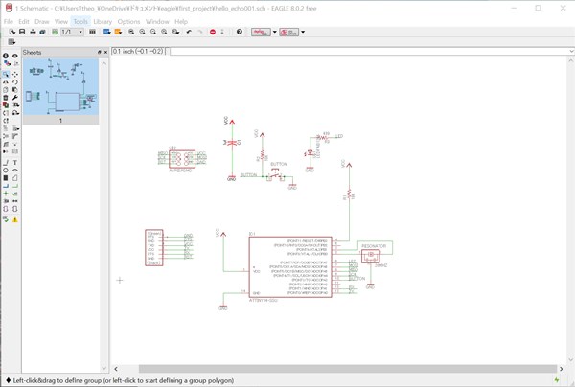Select the Junction tool
The image size is (575, 387).
pyautogui.click(x=6, y=193)
